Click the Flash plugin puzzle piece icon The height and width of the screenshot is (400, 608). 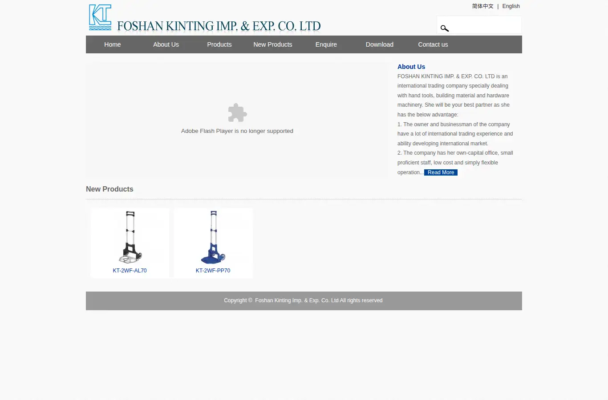[x=237, y=113]
